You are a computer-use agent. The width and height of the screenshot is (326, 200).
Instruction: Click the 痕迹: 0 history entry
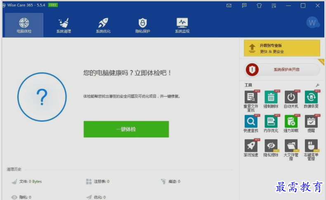(170, 181)
